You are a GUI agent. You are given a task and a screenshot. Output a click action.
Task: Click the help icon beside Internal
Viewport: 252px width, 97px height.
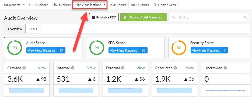click(x=73, y=68)
